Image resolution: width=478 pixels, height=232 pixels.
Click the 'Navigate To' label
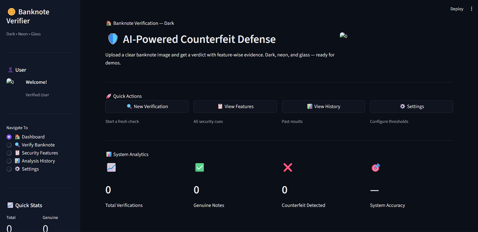(17, 128)
